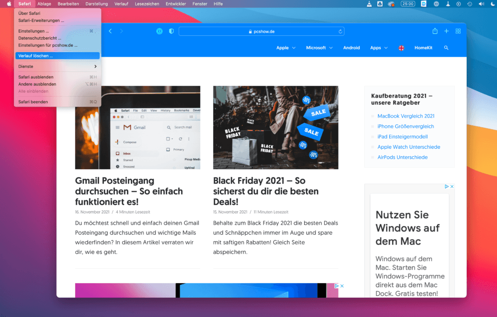Open 1Password menu bar icon
Viewport: 497px width, 317px height.
[436, 4]
